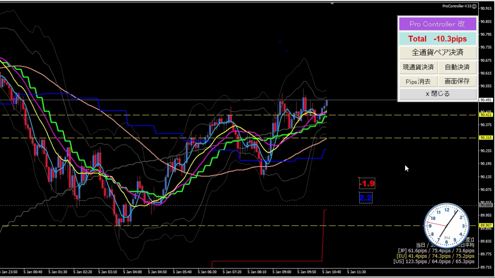Click the 90.855 price scale value
495x278 pixels.
tap(485, 22)
